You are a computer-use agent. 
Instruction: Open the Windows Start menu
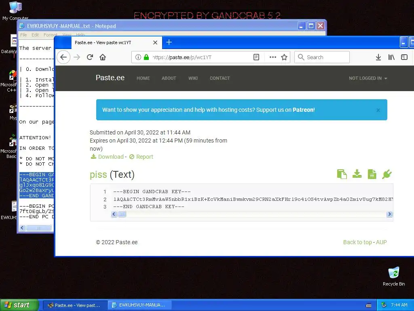coord(19,305)
